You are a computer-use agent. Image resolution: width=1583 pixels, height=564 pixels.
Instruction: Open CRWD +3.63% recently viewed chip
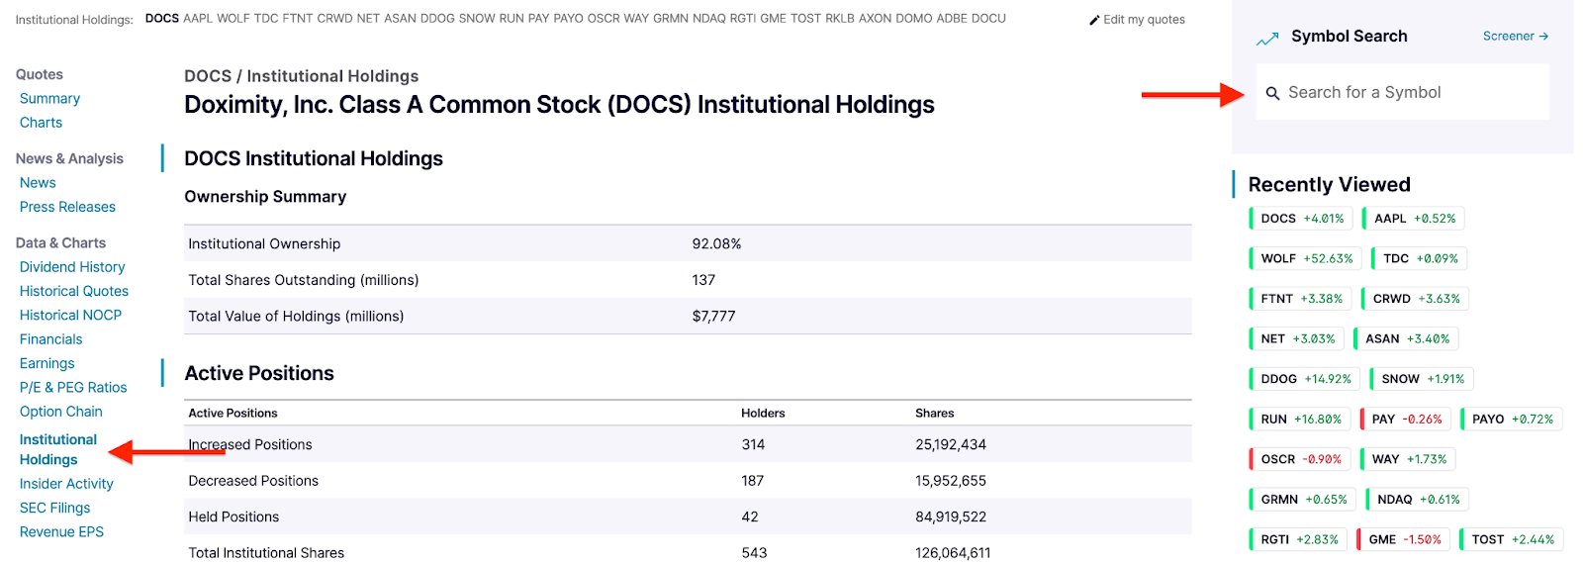(x=1415, y=299)
